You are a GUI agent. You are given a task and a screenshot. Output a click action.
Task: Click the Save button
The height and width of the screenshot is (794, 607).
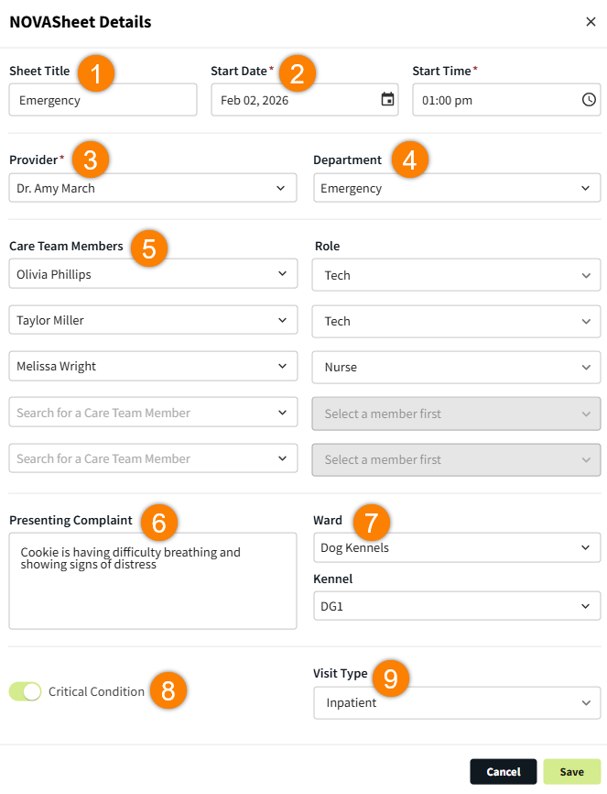(572, 772)
